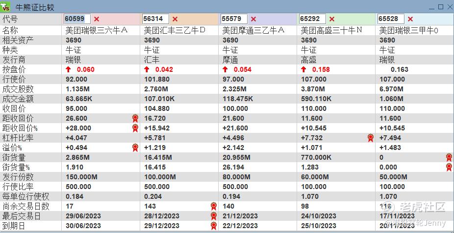Click the 街货量 row label
454x233 pixels.
point(14,157)
